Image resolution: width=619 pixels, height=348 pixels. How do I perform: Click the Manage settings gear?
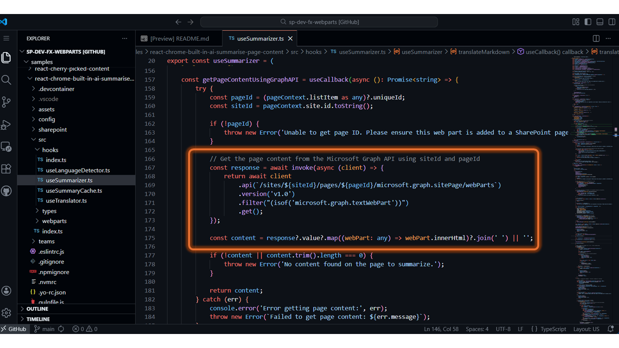6,313
